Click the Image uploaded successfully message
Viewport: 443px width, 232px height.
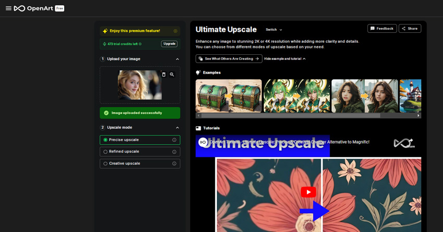[x=140, y=113]
